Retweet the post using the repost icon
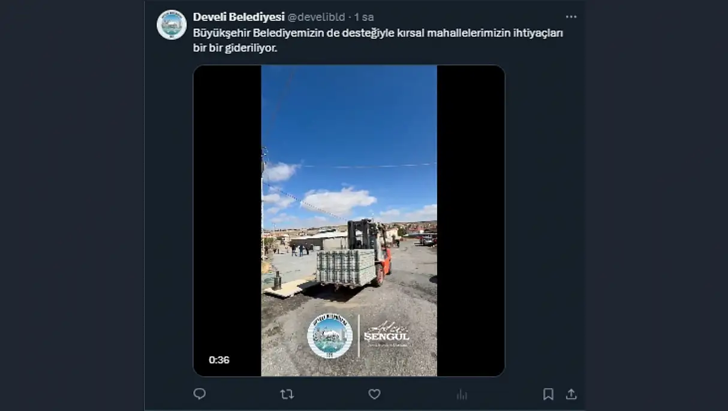This screenshot has width=728, height=411. 287,394
